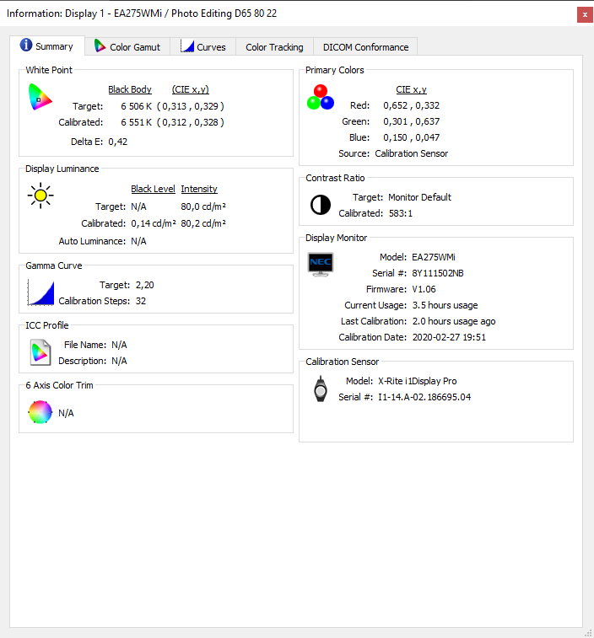
Task: Open the DICOM Conformance tab
Action: tap(365, 47)
